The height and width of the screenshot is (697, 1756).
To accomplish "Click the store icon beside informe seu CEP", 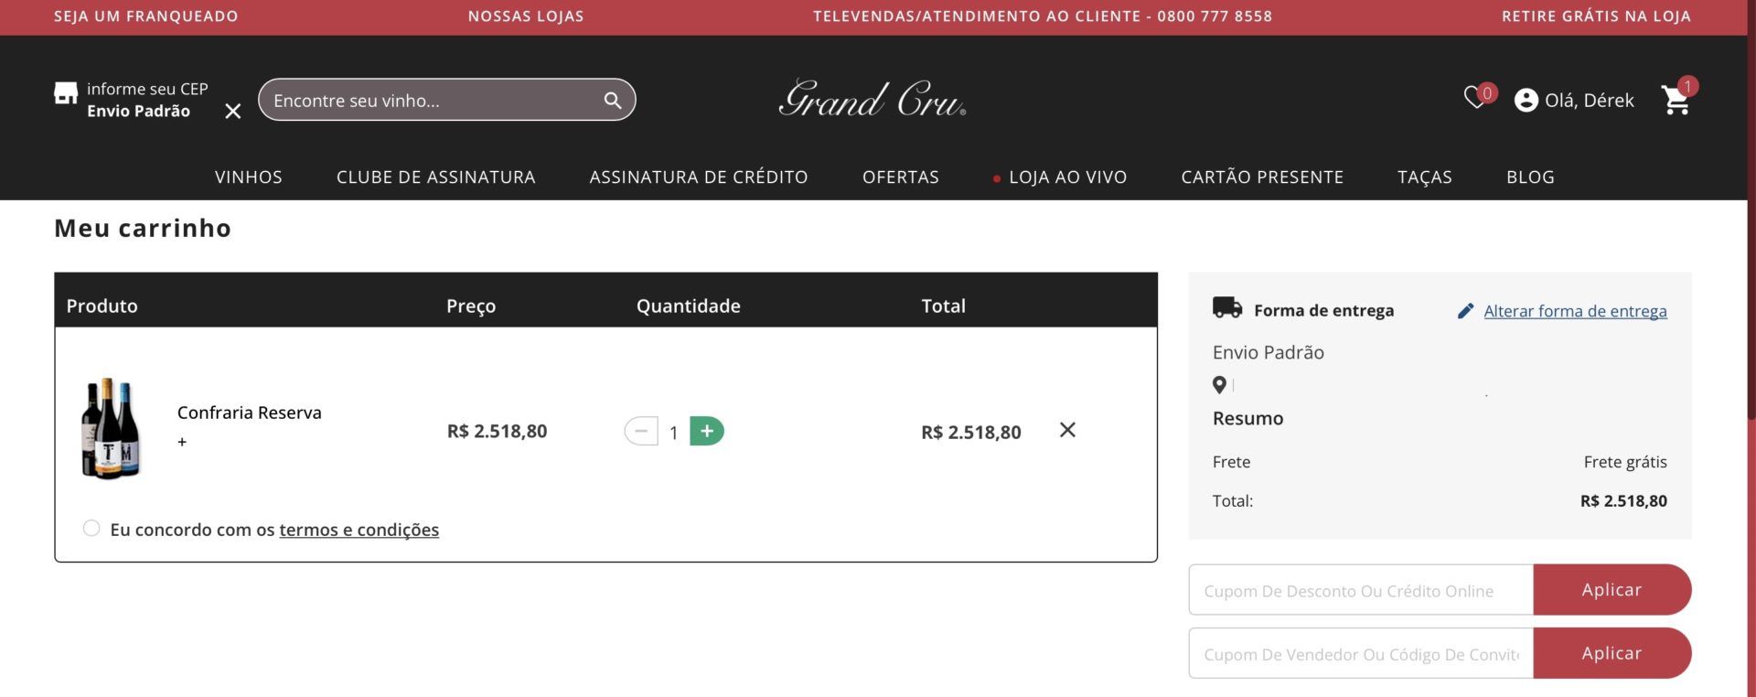I will click(66, 93).
